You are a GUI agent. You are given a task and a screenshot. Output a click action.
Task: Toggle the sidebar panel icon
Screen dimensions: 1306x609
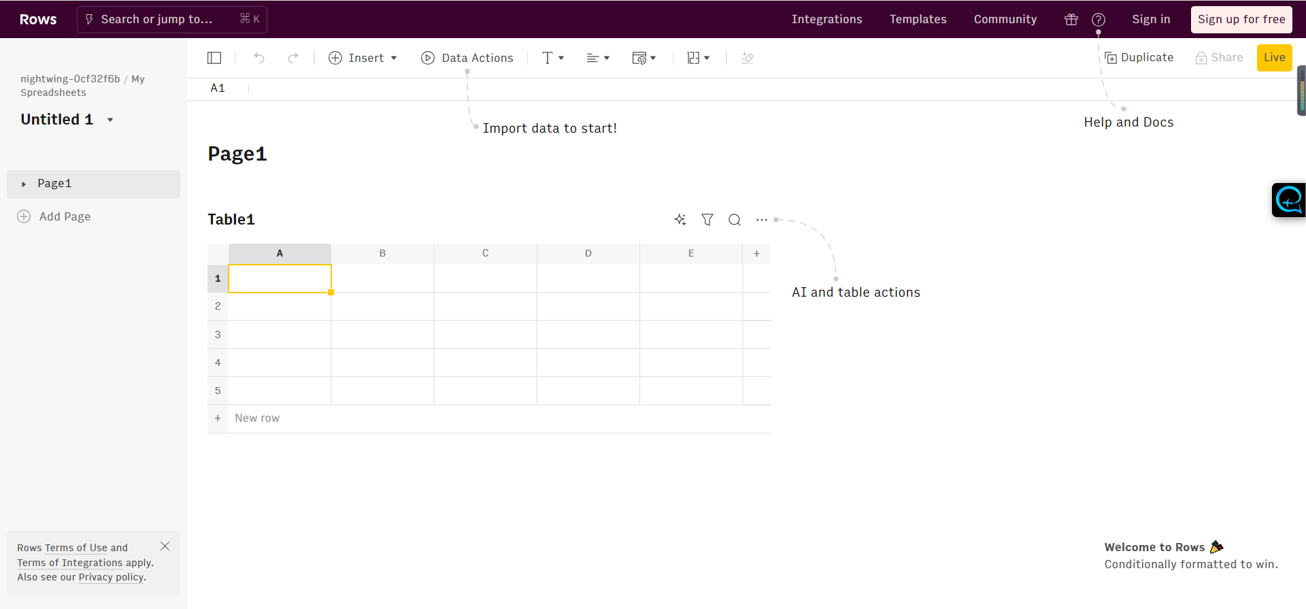point(214,58)
